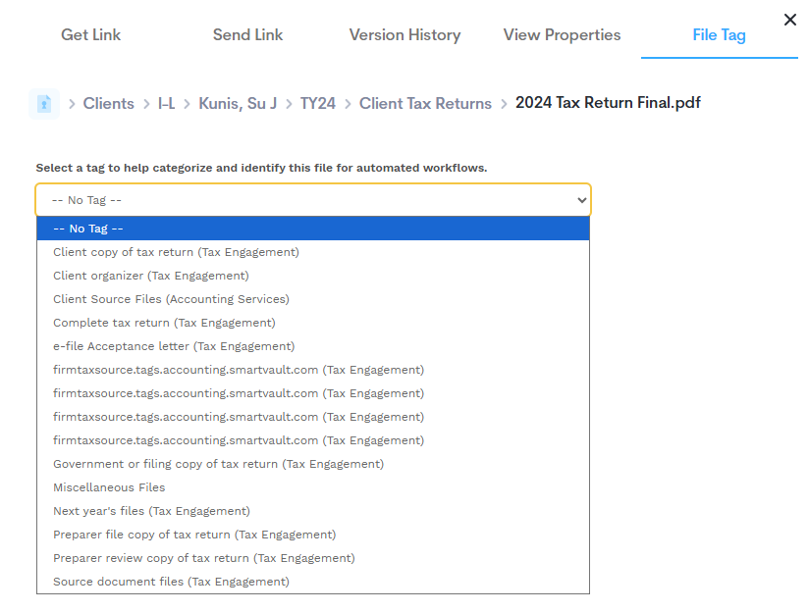Screen dimensions: 809x612
Task: Navigate to Clients in the breadcrumb
Action: pos(108,104)
